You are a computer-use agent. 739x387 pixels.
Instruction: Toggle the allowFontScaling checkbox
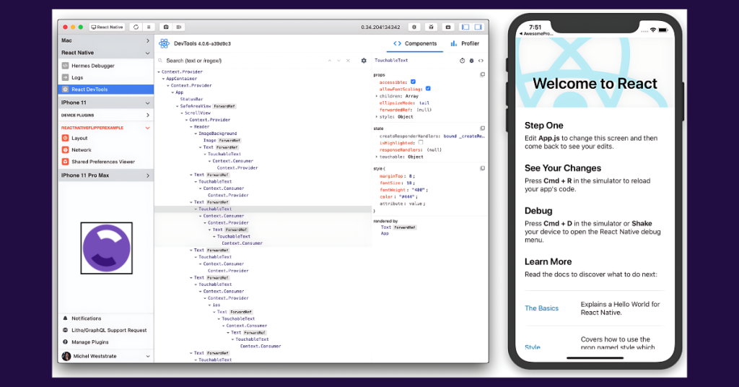[x=428, y=89]
